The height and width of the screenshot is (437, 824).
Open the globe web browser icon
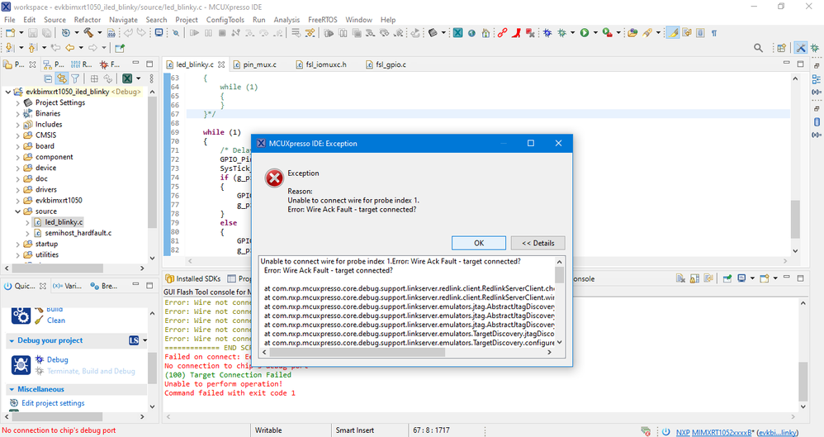pos(472,33)
